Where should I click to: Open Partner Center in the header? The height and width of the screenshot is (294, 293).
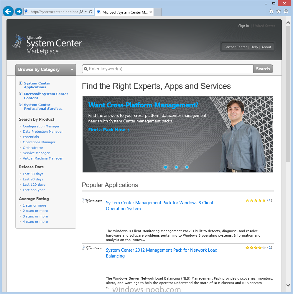point(235,47)
